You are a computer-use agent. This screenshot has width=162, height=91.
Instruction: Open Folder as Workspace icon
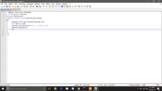[x=73, y=6]
